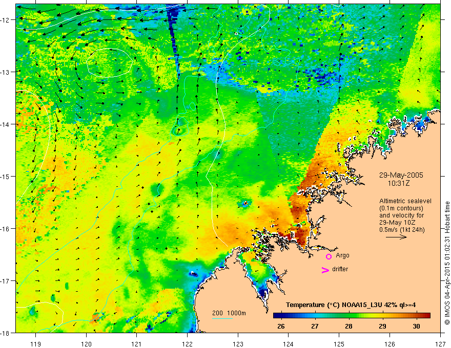
Task: Click the temperature colorbar near 26
Action: tap(281, 315)
